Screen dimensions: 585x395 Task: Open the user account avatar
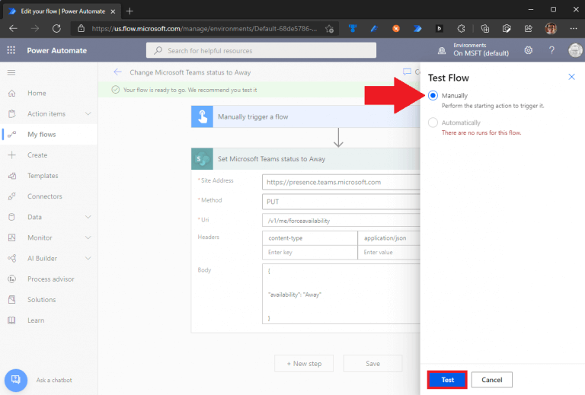575,50
